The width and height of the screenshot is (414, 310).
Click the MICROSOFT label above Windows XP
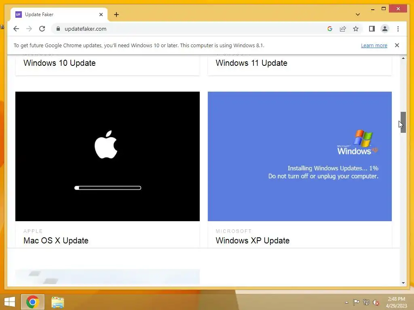pyautogui.click(x=234, y=231)
